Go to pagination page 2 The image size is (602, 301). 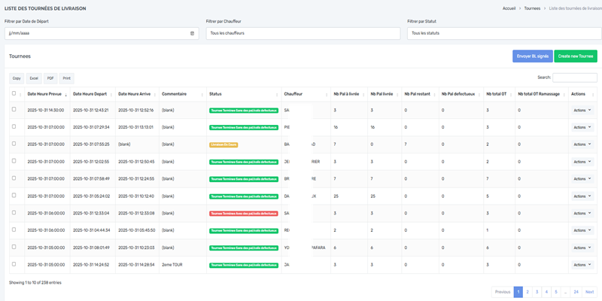click(x=528, y=292)
